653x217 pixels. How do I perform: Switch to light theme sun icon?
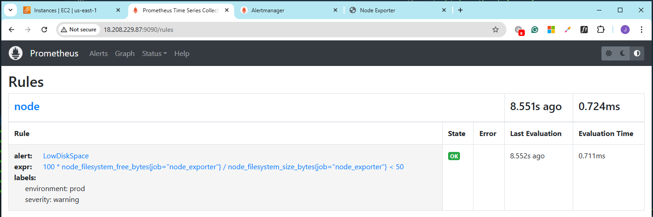[x=609, y=53]
